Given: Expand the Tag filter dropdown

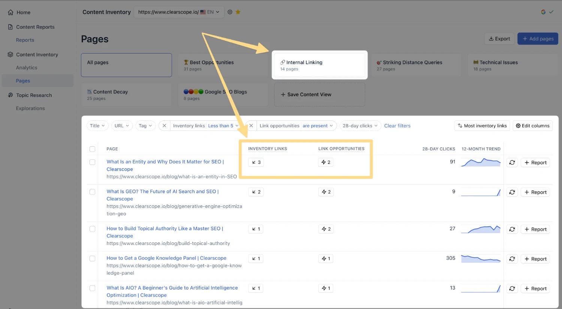Looking at the screenshot, I should (145, 126).
